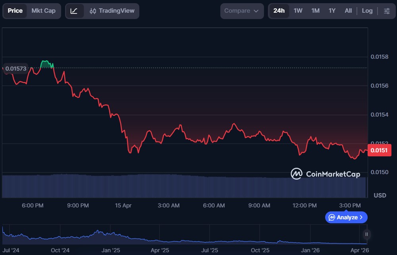Select the 1M time range
The width and height of the screenshot is (397, 255).
point(315,11)
